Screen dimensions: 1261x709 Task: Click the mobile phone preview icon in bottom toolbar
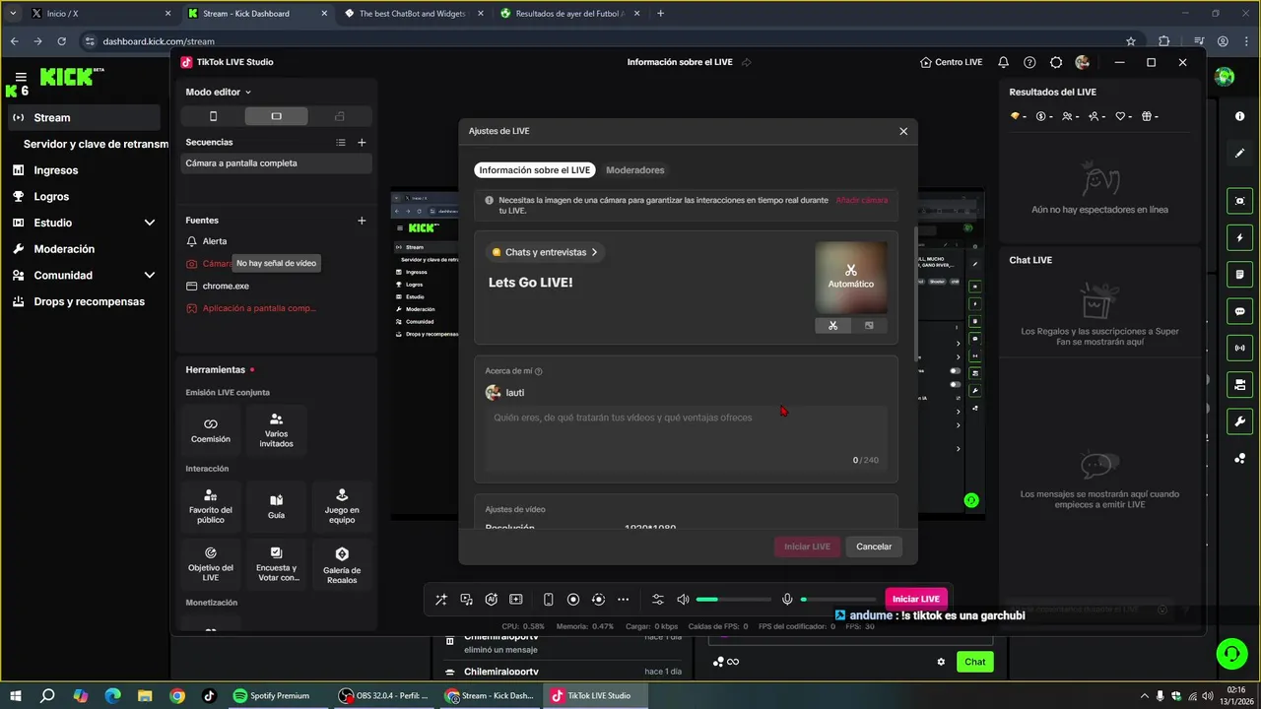pyautogui.click(x=549, y=600)
